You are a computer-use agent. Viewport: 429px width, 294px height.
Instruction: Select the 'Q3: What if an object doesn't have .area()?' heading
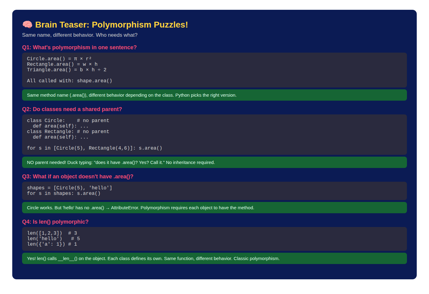(x=78, y=177)
